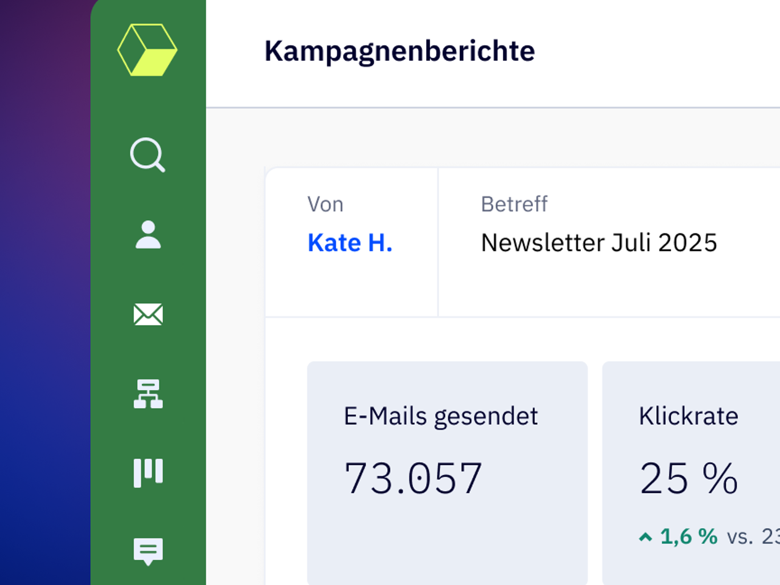Click the yellow cube logo icon

147,50
